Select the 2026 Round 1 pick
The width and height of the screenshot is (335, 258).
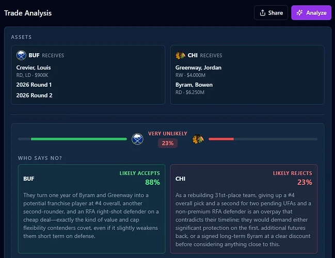(x=34, y=85)
